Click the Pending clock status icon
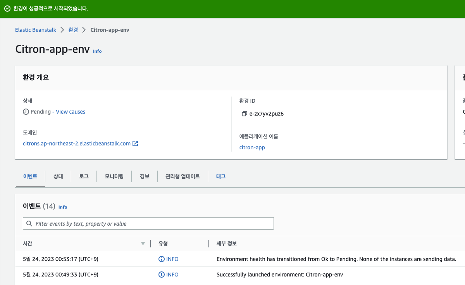 26,112
